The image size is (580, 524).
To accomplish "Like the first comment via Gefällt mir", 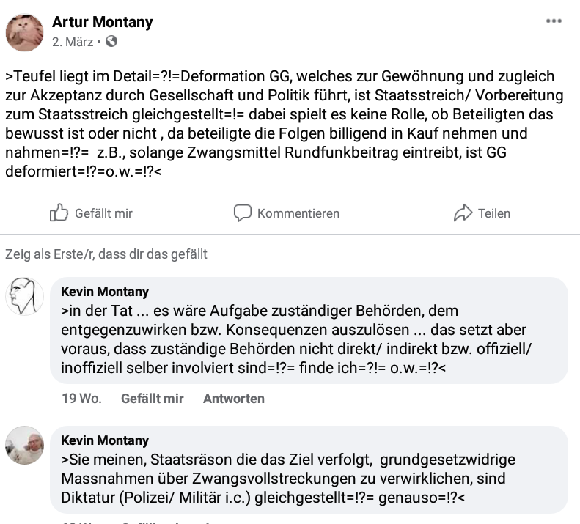I will (x=153, y=398).
